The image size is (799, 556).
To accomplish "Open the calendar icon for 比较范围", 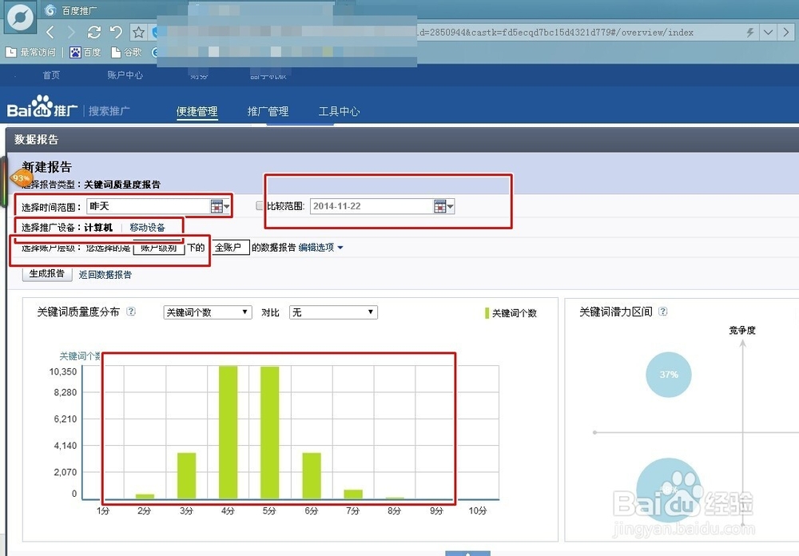I will tap(439, 206).
